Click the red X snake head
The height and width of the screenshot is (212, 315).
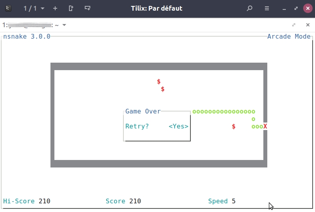coord(265,126)
